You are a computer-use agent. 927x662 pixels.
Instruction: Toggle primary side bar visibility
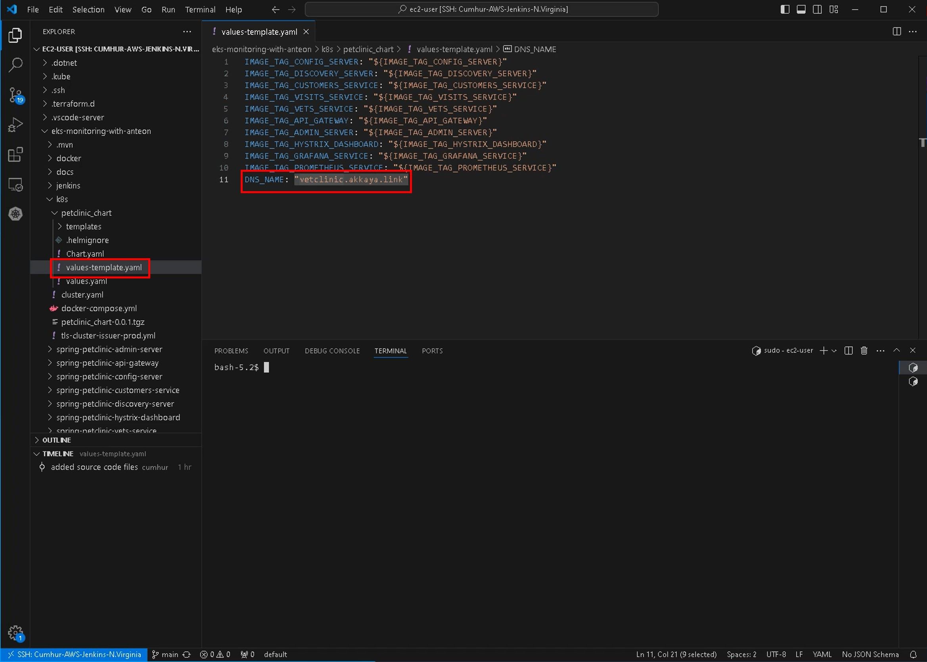(x=785, y=10)
